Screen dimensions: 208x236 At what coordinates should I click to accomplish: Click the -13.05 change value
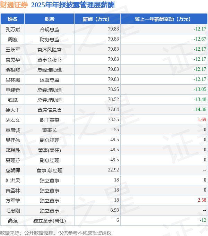pyautogui.click(x=200, y=89)
